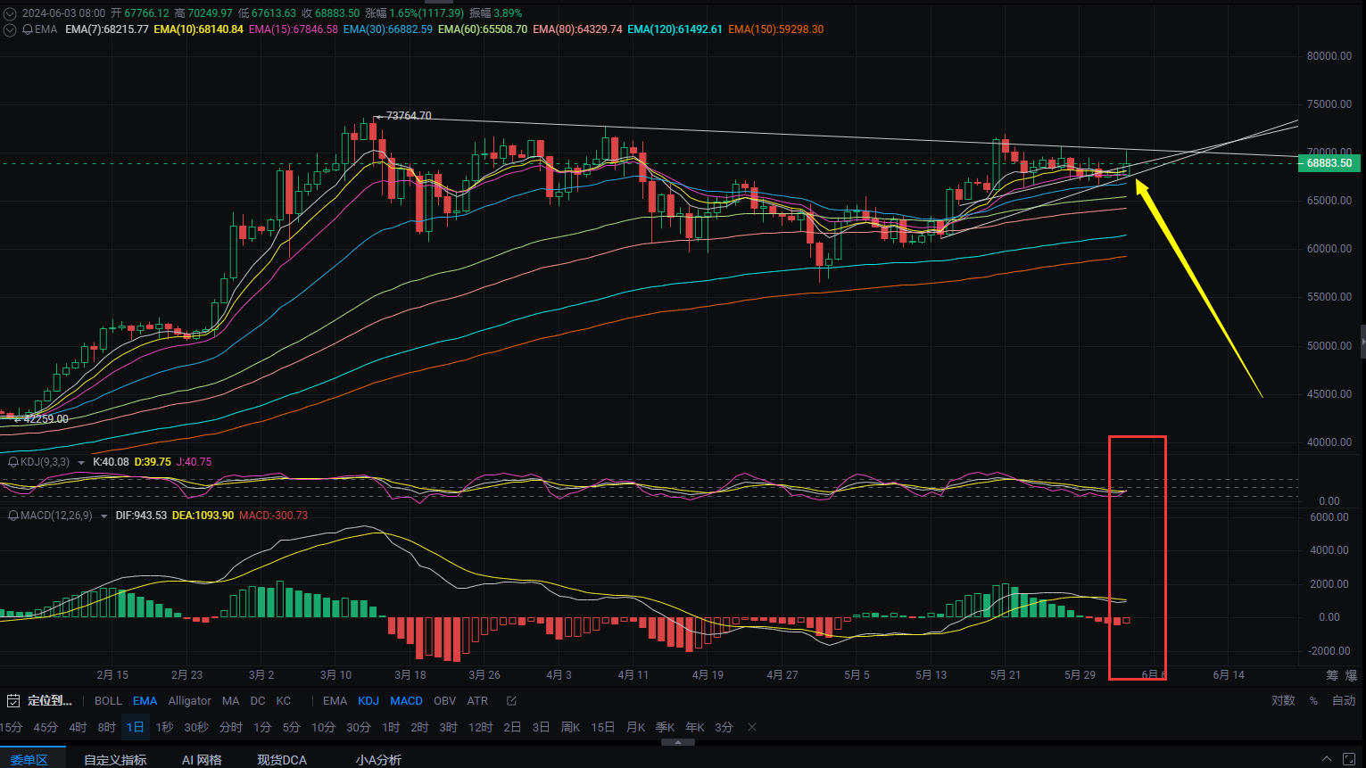Screen dimensions: 1366x768
Task: Click the fullscreen icon in bottom right corner
Action: click(x=1349, y=759)
